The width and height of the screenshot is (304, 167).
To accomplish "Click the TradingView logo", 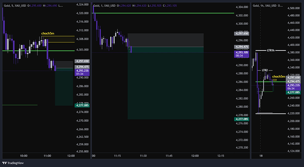I will [13, 163].
